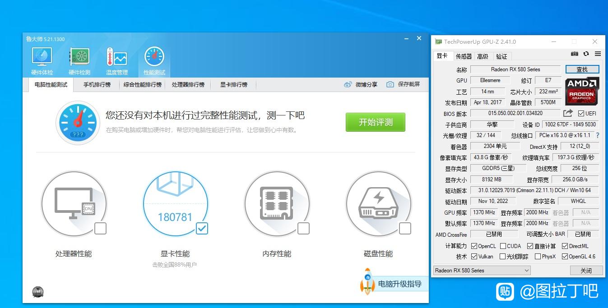Click the 显存大小 field 8192 MB
Viewport: 608px width, 308px height.
click(x=492, y=179)
